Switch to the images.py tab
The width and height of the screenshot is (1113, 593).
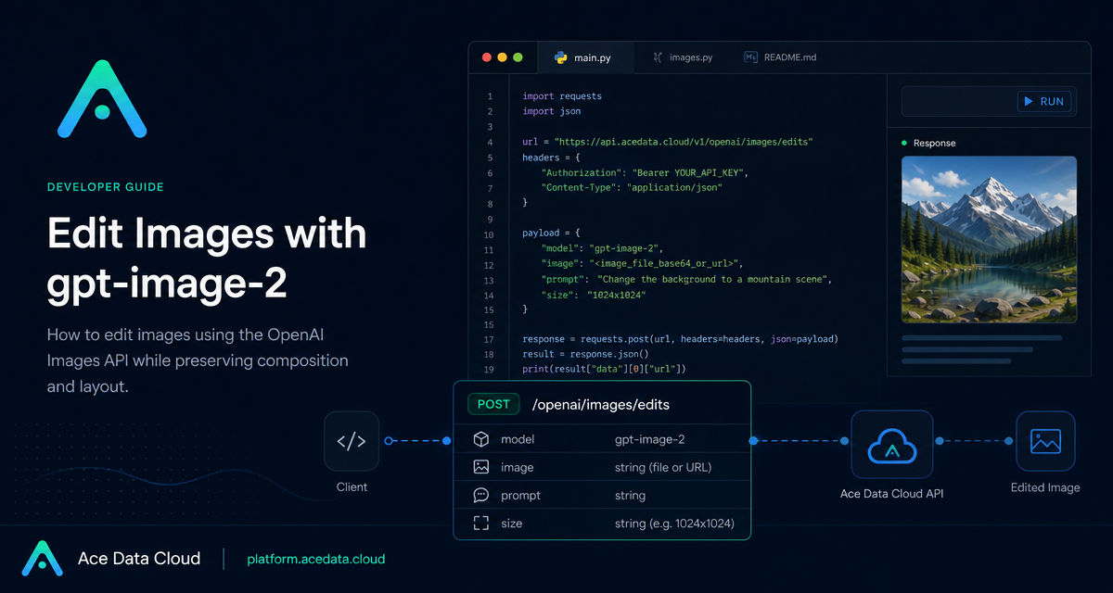click(682, 57)
